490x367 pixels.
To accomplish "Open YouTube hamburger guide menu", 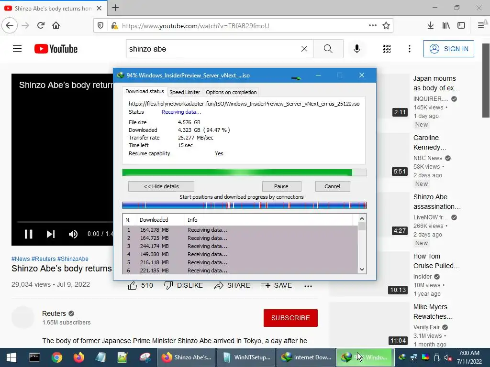I will click(17, 49).
